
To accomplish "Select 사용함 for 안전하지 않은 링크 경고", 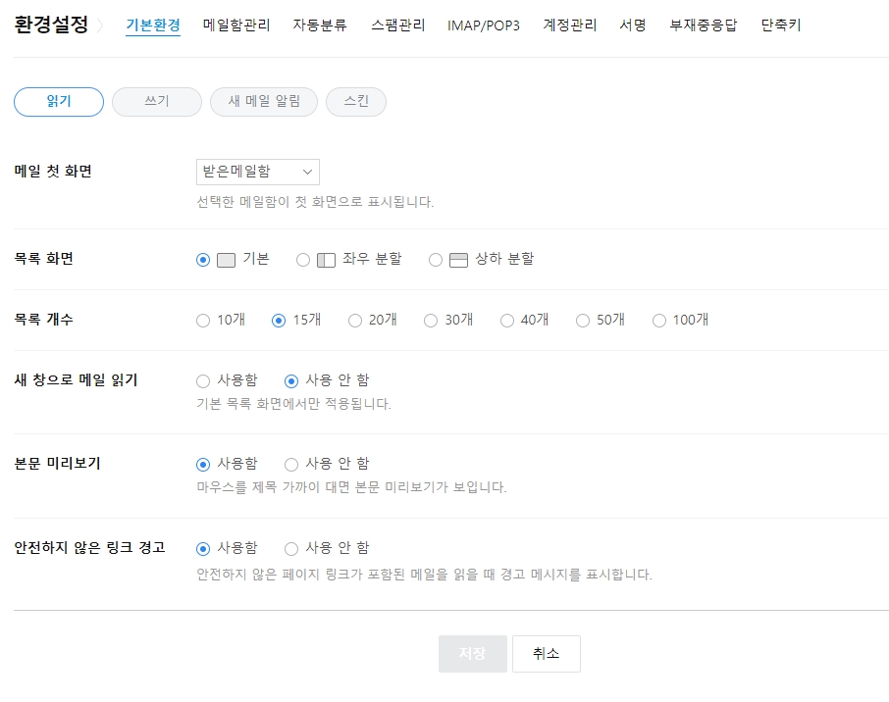I will click(x=203, y=549).
